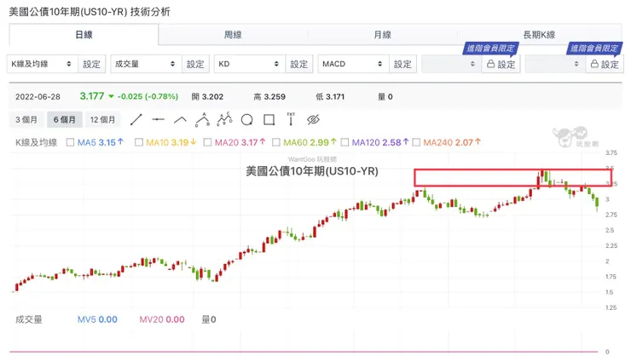Open the 成交量 indicator dropdown
The image size is (631, 356).
click(x=146, y=64)
